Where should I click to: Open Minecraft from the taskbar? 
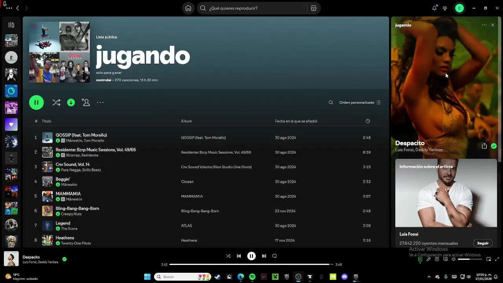click(x=275, y=277)
